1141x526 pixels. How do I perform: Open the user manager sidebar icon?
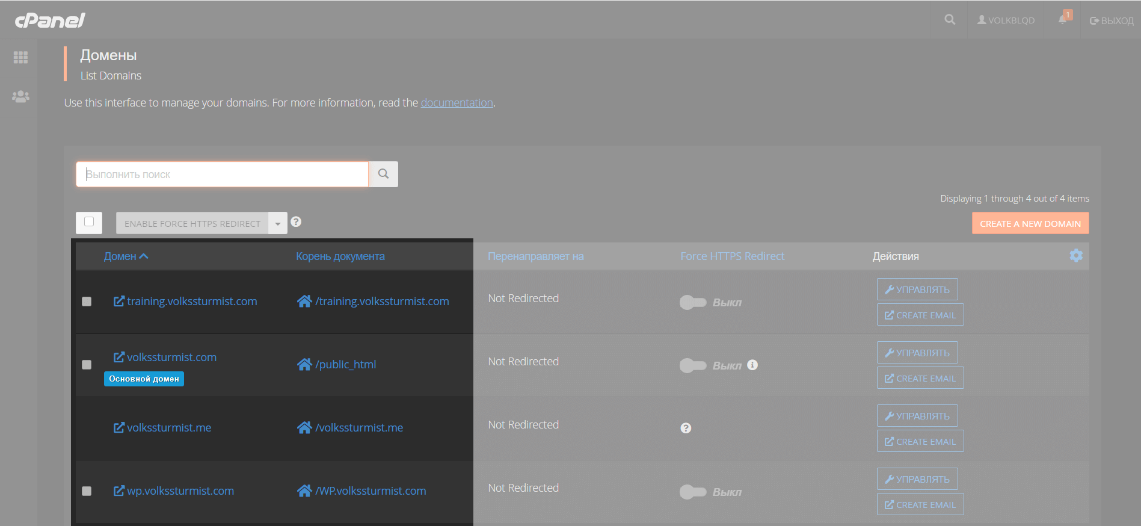[20, 96]
